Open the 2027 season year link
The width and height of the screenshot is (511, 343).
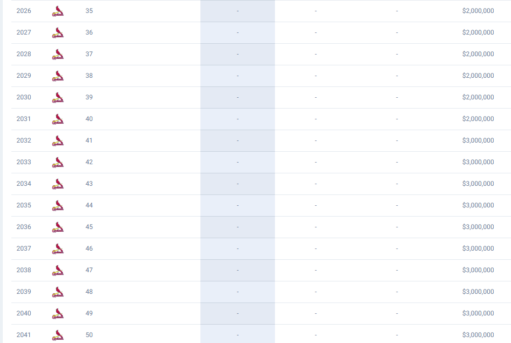tap(24, 32)
